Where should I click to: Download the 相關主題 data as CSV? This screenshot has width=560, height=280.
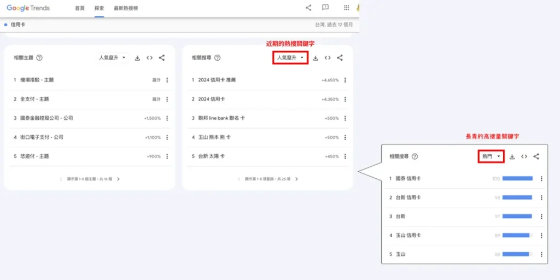pos(137,58)
